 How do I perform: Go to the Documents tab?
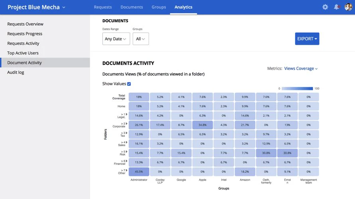pos(132,7)
